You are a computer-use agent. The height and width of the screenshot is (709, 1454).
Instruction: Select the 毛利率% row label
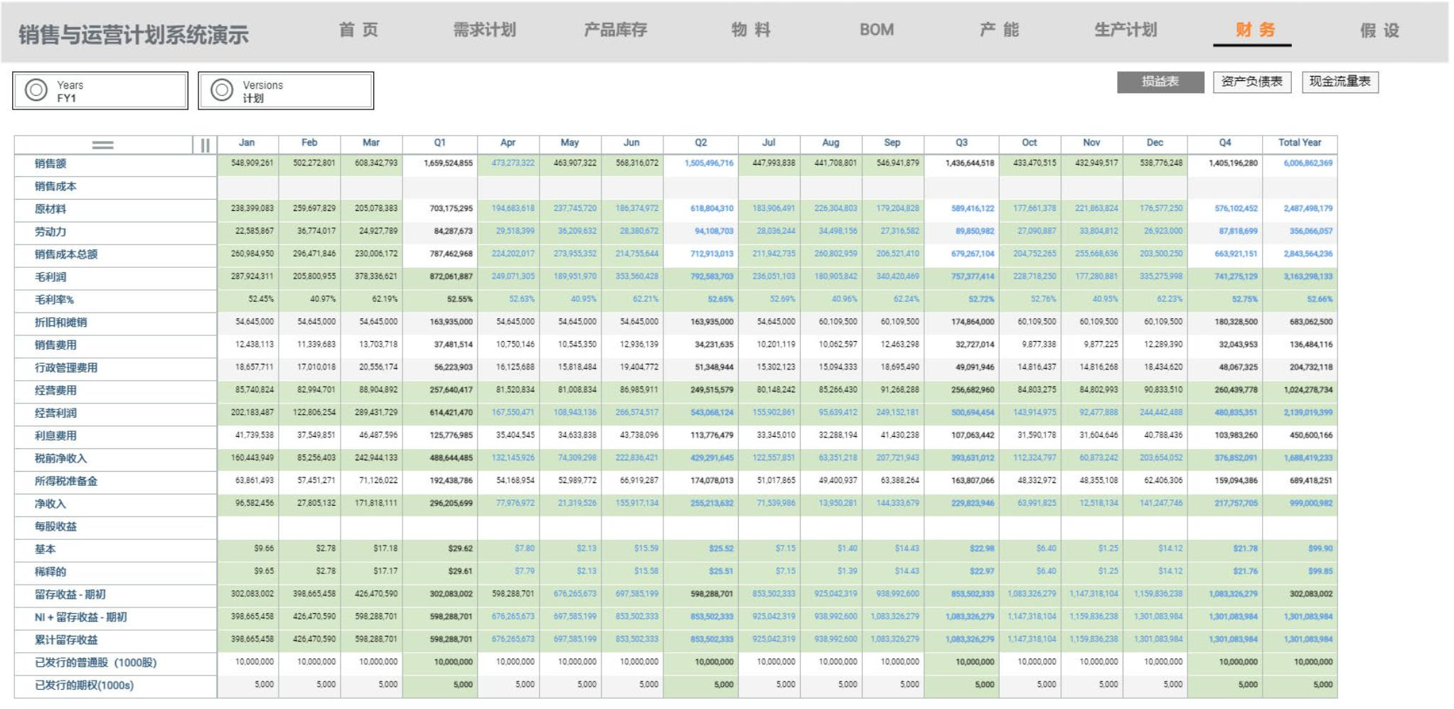click(x=55, y=300)
